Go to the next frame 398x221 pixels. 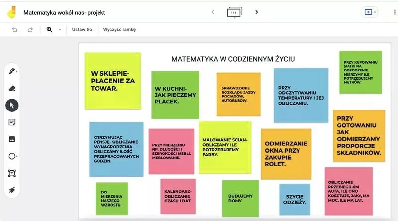pos(256,12)
